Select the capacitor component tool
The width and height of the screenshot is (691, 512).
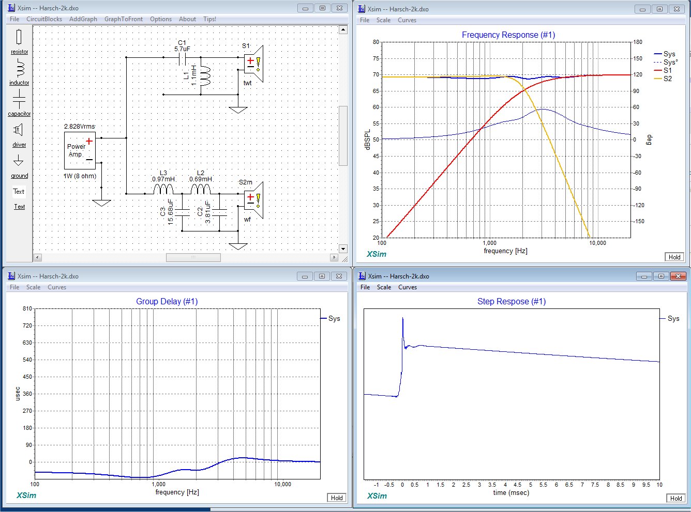(19, 103)
